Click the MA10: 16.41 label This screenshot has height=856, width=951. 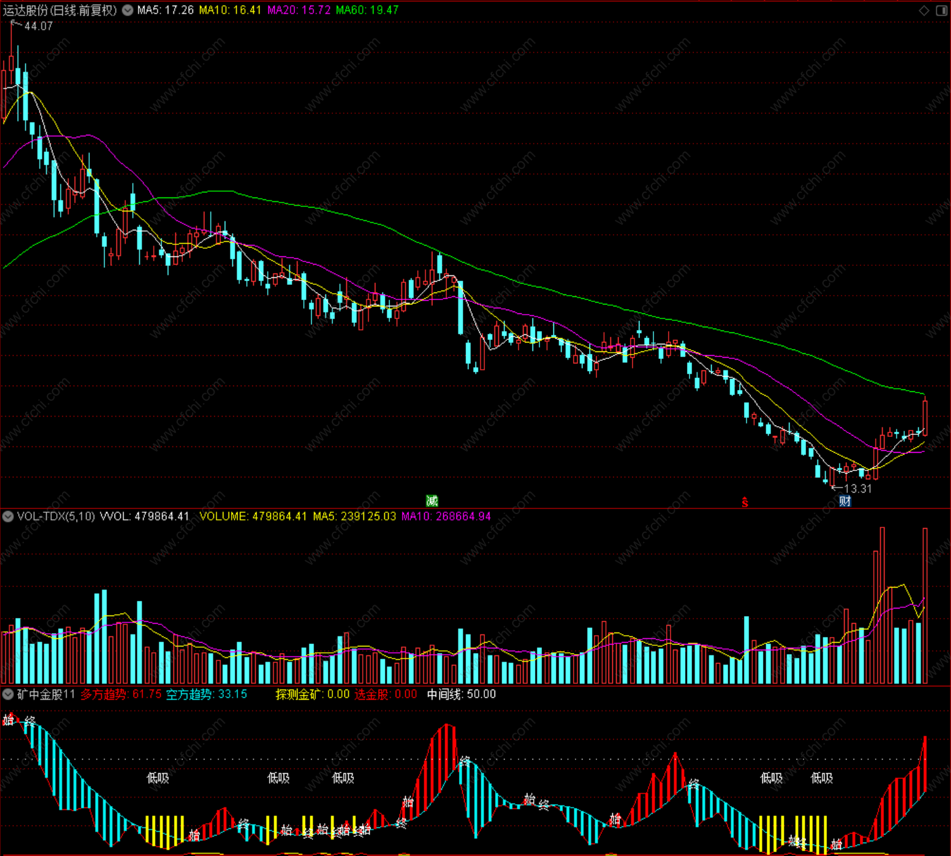230,10
